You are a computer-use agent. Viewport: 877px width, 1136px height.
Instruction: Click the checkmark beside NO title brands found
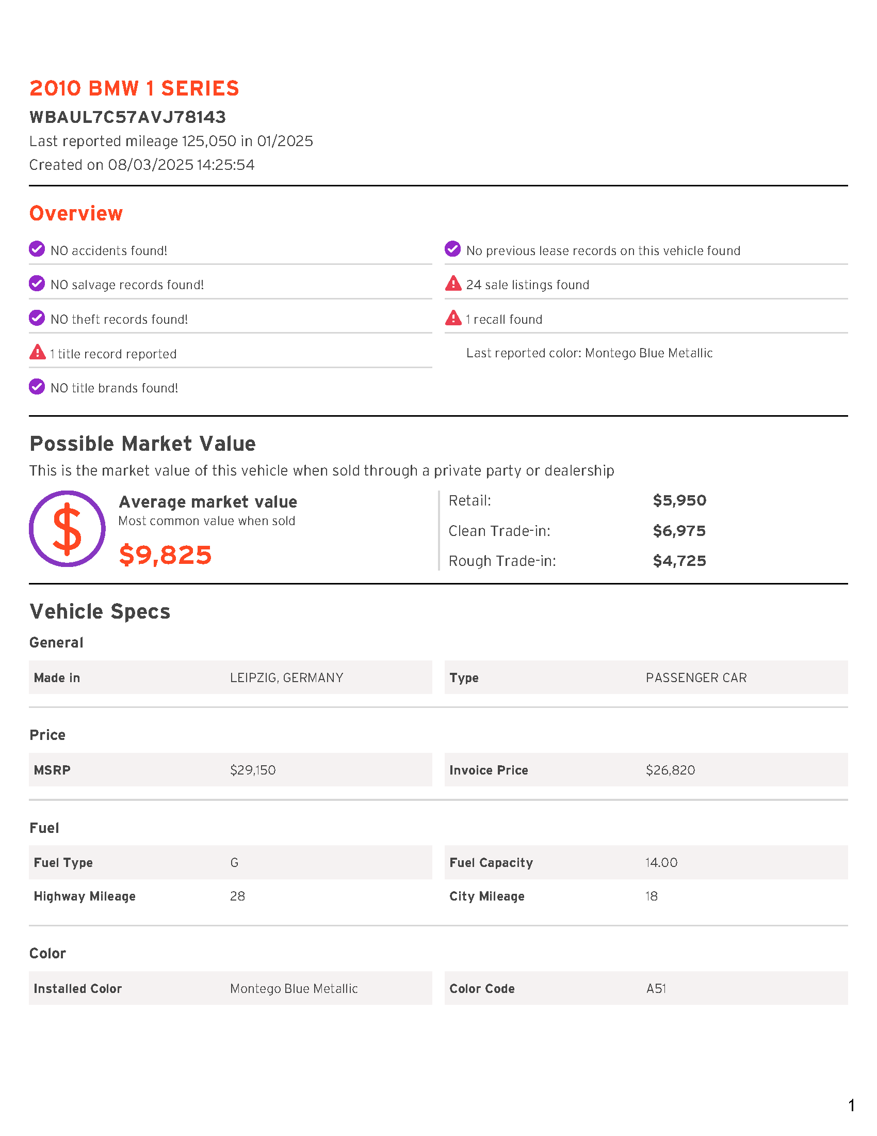[37, 387]
